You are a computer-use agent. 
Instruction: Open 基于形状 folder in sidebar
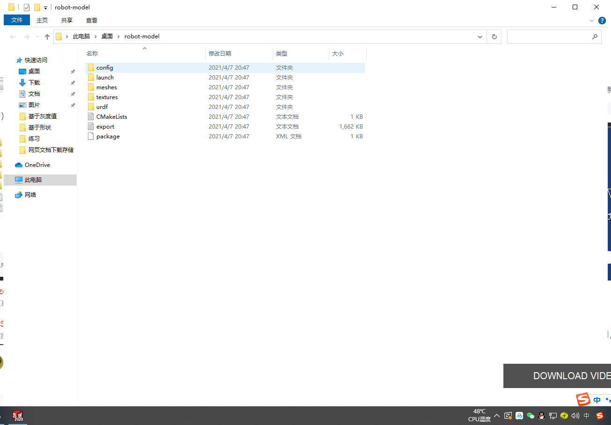(x=40, y=128)
